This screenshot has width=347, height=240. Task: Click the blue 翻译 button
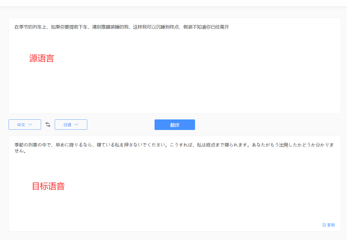coord(175,125)
